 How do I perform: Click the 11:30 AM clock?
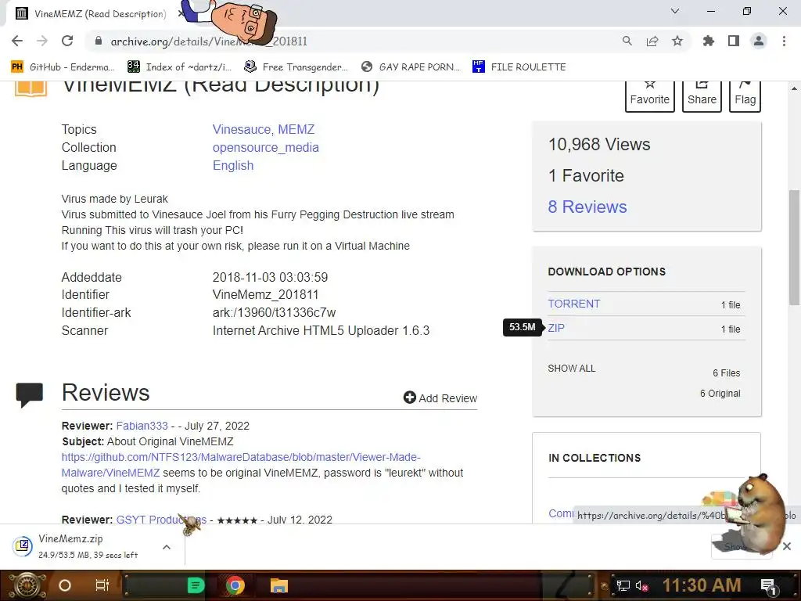coord(702,585)
